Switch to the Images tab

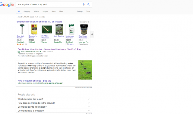click(45, 11)
